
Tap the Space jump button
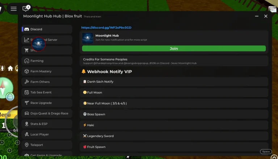pyautogui.click(x=266, y=151)
